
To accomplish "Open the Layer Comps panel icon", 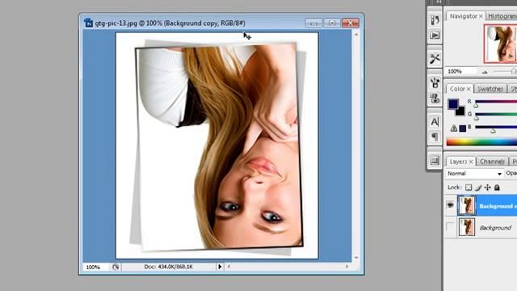I will pyautogui.click(x=435, y=161).
